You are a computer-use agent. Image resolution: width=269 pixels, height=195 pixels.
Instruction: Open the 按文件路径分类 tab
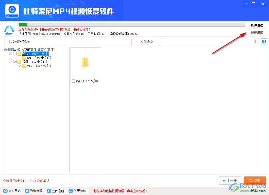[x=20, y=42]
